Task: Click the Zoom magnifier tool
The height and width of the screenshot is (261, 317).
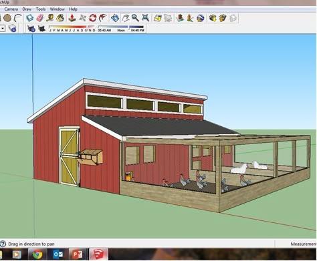Action: (x=135, y=18)
